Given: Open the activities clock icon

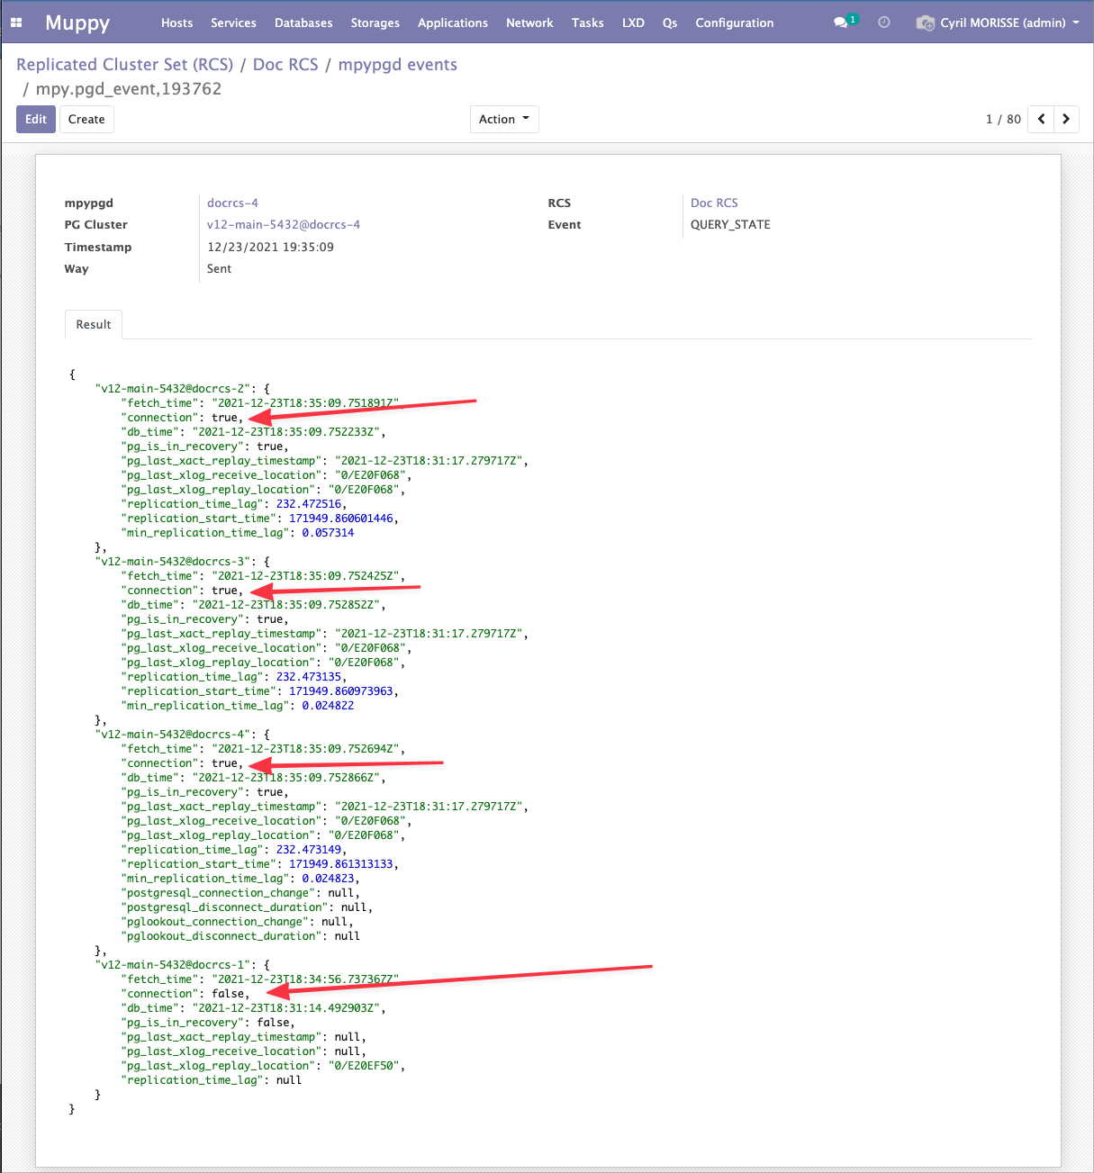Looking at the screenshot, I should [x=884, y=23].
